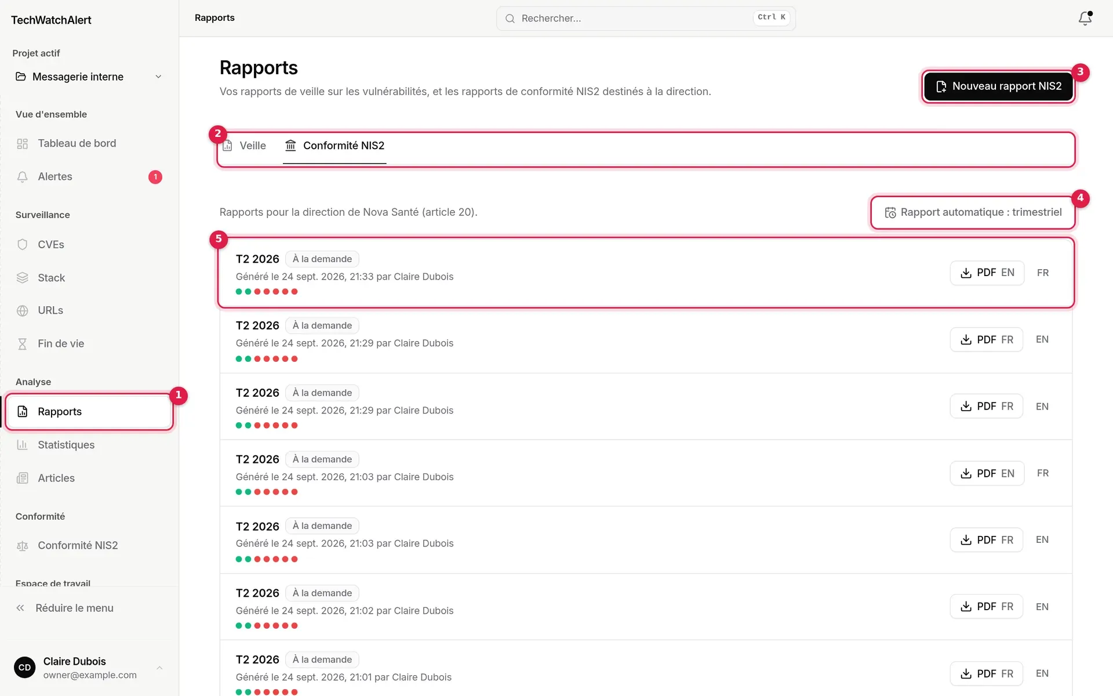Click the Rapports breadcrumb in top bar
This screenshot has height=696, width=1113.
click(x=214, y=18)
